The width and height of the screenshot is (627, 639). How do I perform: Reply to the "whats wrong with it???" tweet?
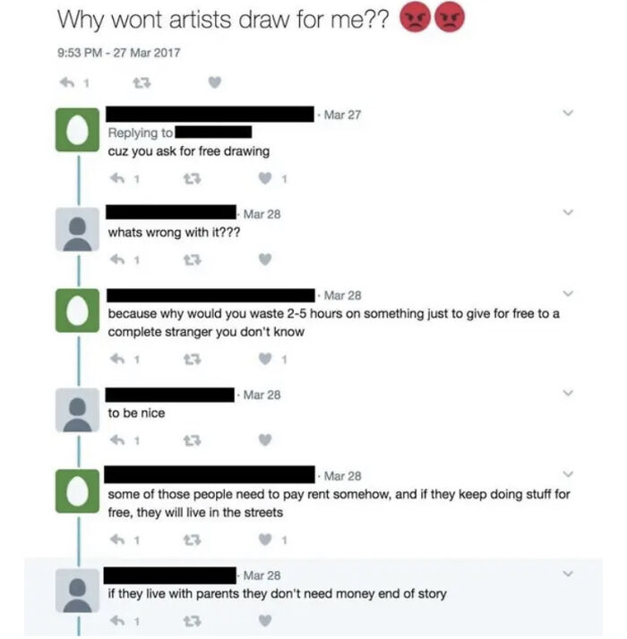pyautogui.click(x=118, y=260)
